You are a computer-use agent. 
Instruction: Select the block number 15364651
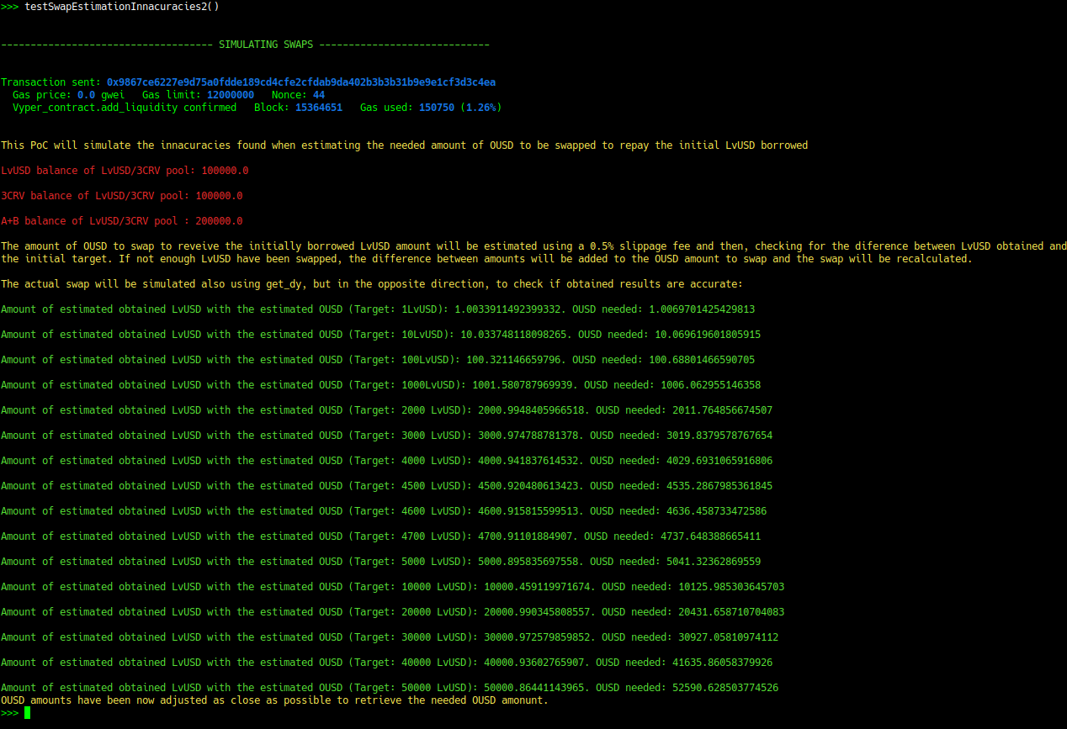pos(319,108)
